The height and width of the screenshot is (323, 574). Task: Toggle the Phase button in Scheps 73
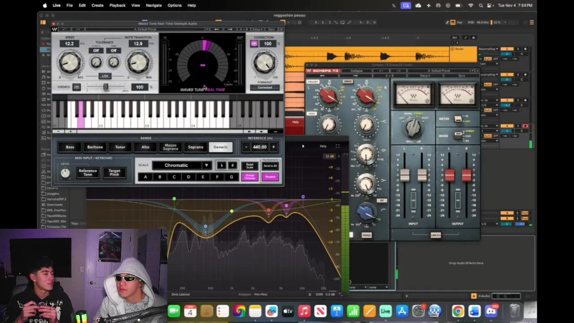point(366,235)
